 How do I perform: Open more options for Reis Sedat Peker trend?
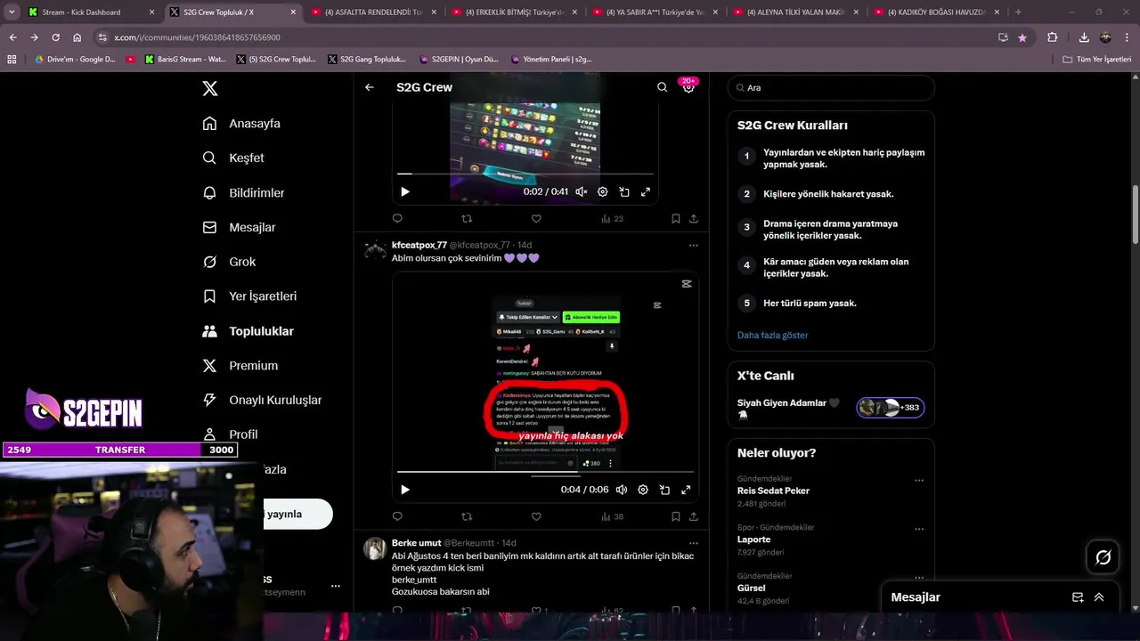coord(919,480)
